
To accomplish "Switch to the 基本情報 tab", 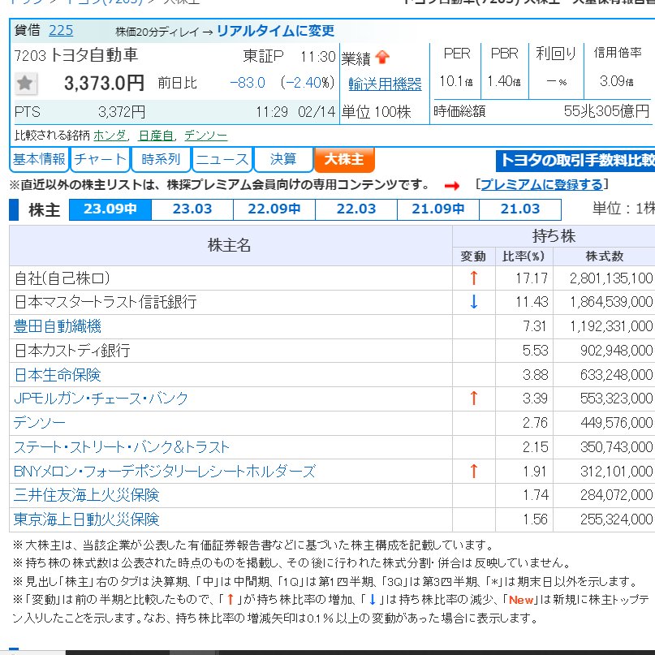I will coord(39,160).
